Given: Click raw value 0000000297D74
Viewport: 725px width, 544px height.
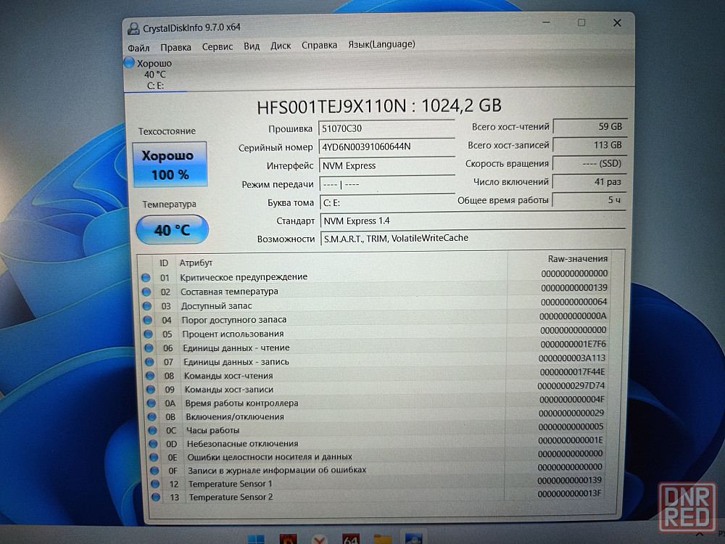Looking at the screenshot, I should (571, 386).
